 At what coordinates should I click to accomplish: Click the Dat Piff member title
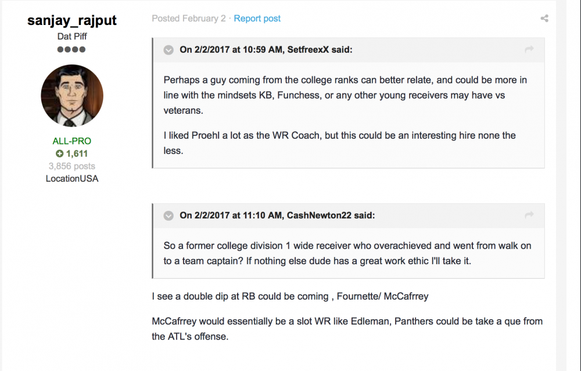[x=72, y=37]
